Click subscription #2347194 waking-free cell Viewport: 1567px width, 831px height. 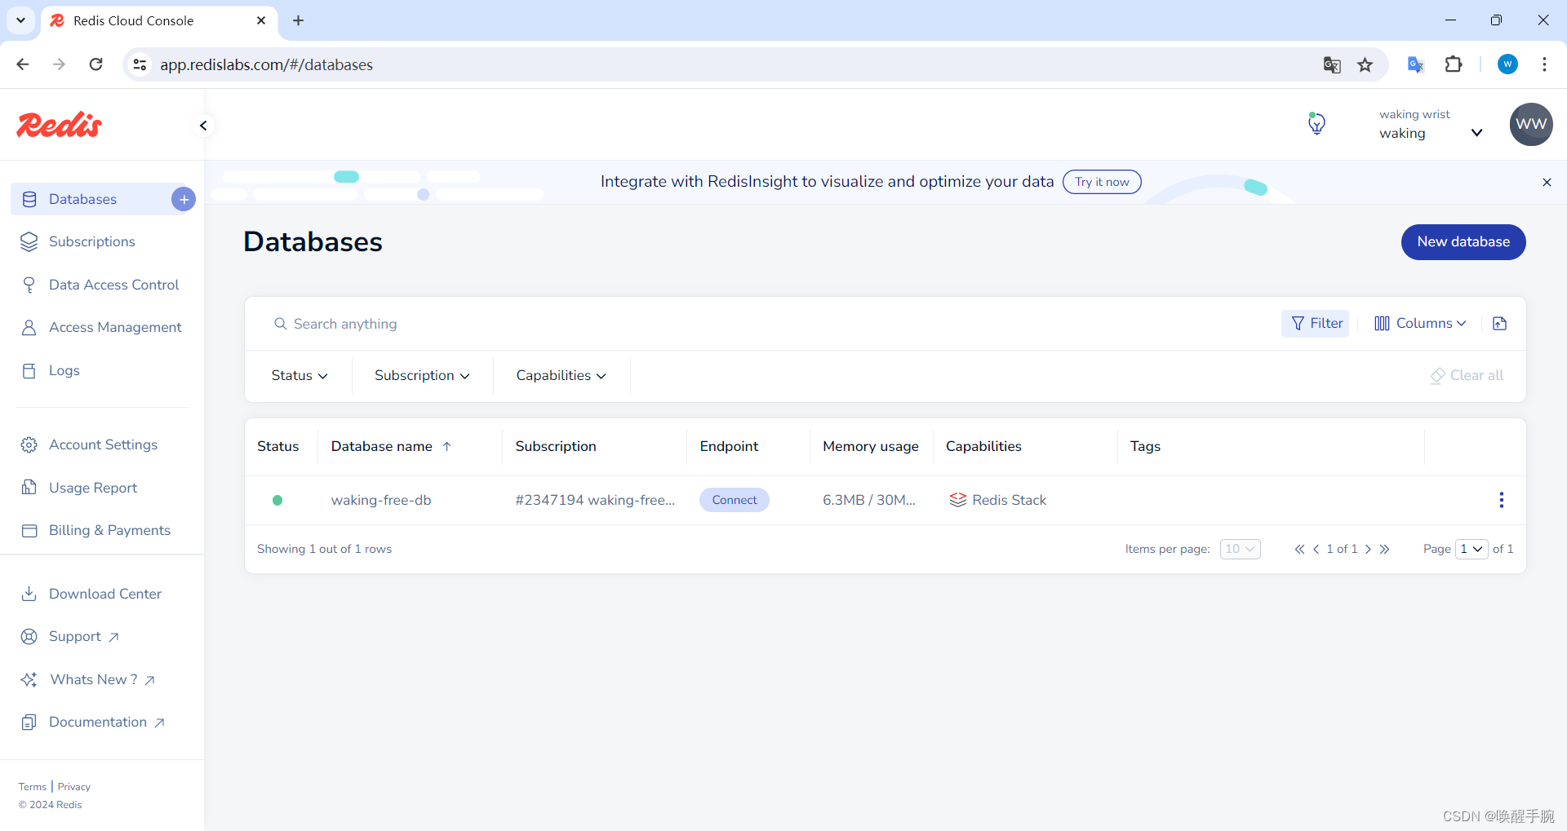tap(595, 500)
